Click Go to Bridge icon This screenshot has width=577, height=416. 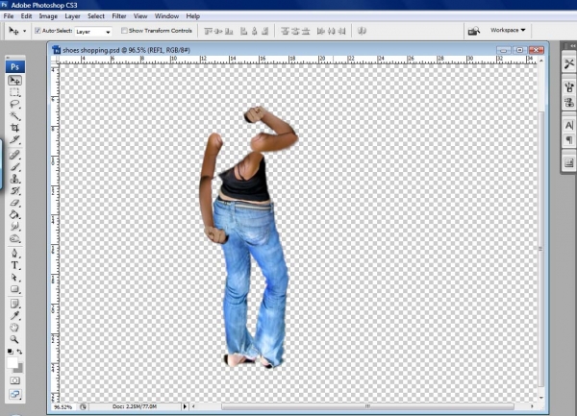[473, 31]
